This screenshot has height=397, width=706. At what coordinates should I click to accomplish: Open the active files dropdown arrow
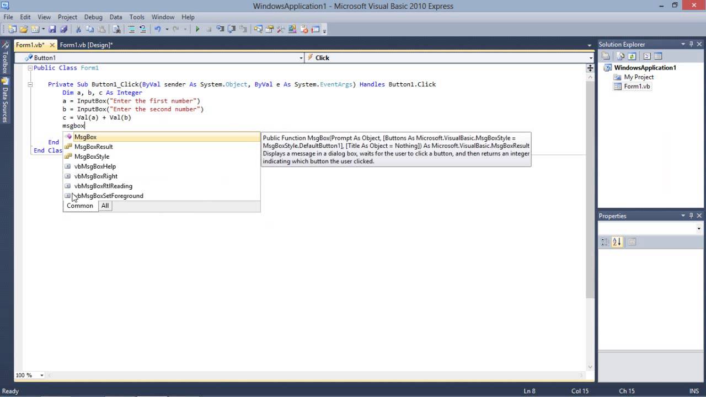[590, 45]
